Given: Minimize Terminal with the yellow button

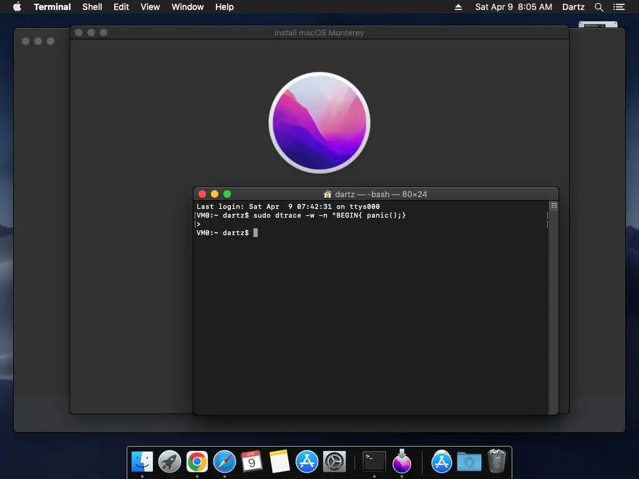Looking at the screenshot, I should pos(215,194).
